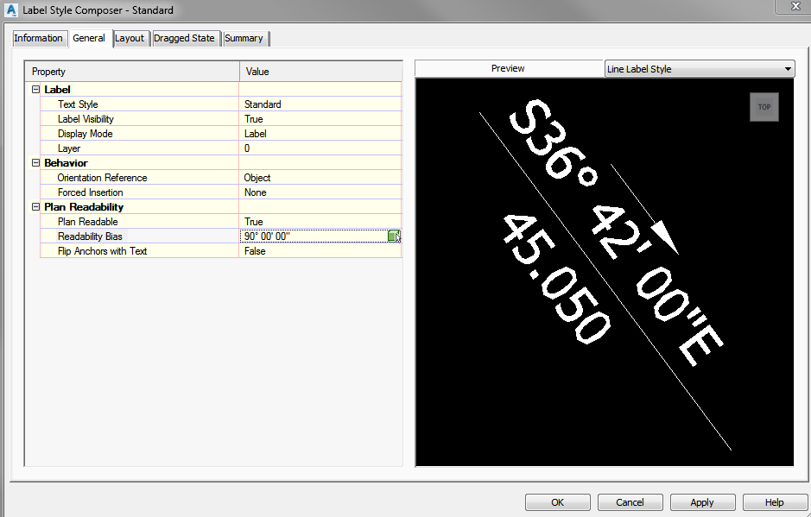Screen dimensions: 811x517
Task: Select the Information tab
Action: [39, 38]
